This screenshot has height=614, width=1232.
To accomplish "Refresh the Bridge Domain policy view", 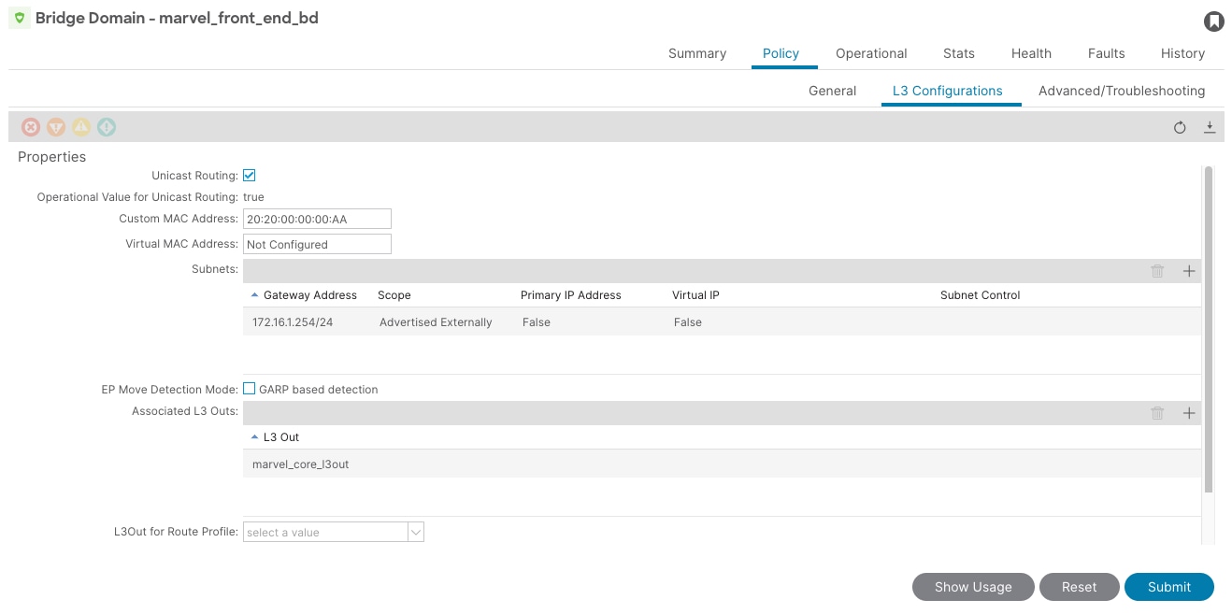I will click(x=1180, y=127).
